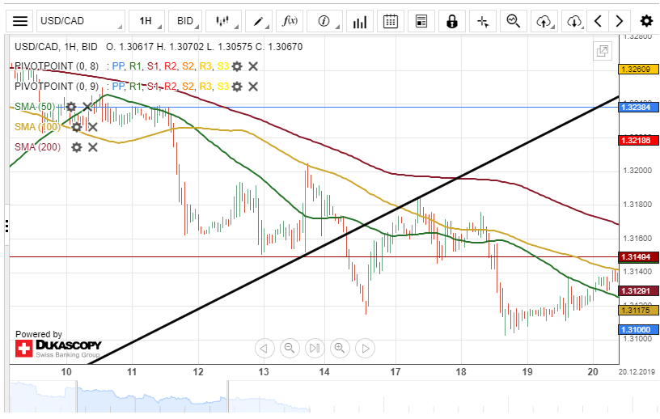Toggle the chart lock icon
The height and width of the screenshot is (419, 660).
pyautogui.click(x=452, y=21)
